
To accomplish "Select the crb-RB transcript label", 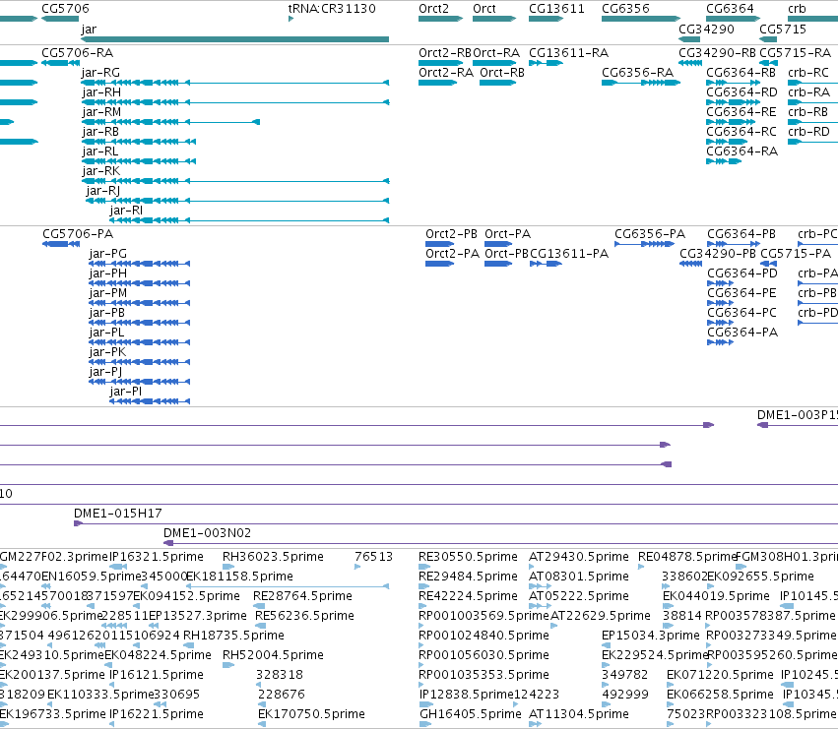I will click(x=808, y=112).
